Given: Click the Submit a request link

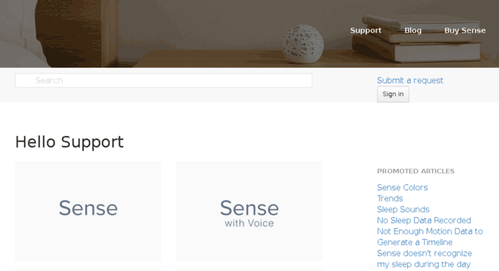Looking at the screenshot, I should [410, 80].
